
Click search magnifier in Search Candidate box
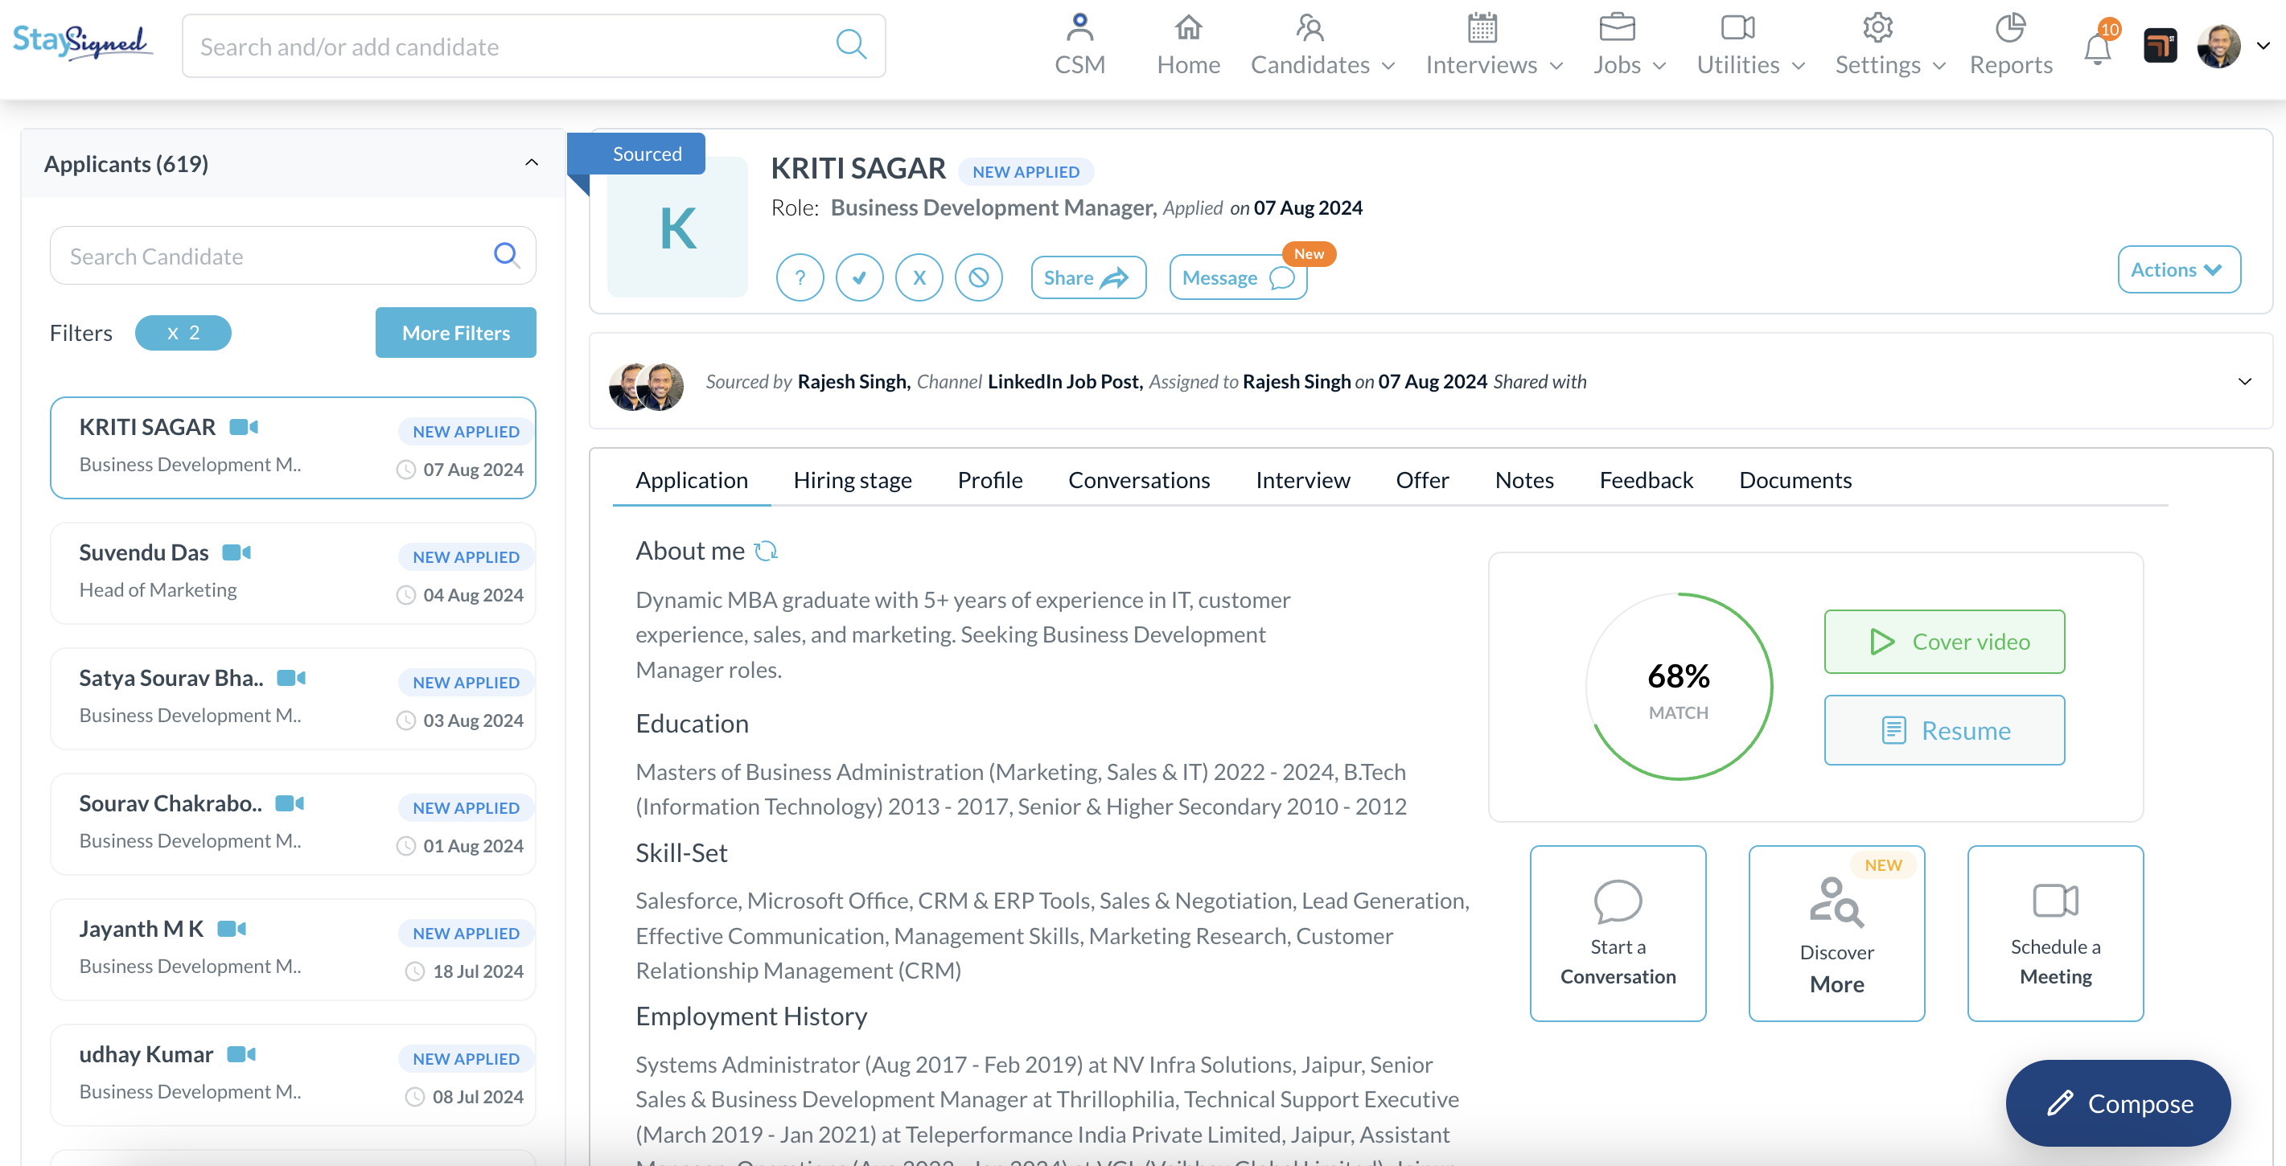[506, 256]
